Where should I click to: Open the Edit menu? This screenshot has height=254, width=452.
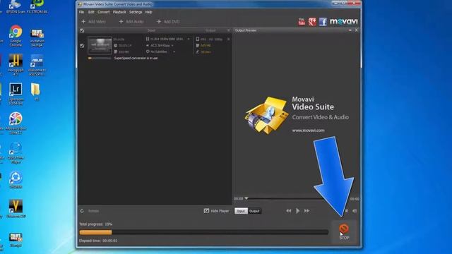pyautogui.click(x=91, y=12)
